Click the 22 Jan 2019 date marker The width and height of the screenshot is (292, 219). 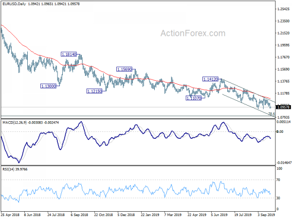(x=150, y=215)
